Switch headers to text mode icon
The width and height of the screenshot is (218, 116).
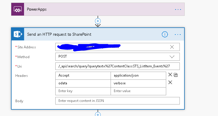(176, 75)
